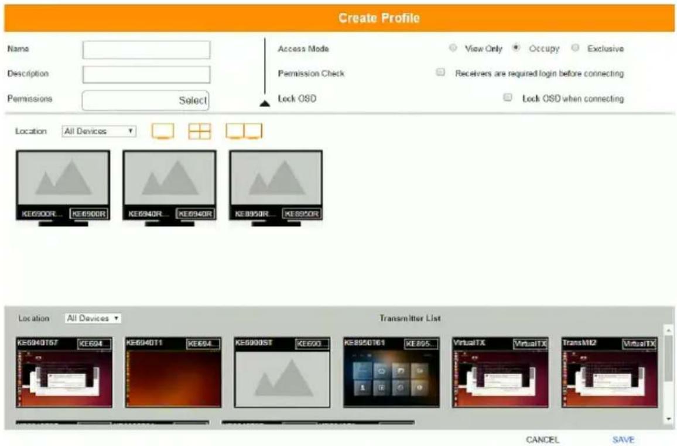Pick the KE6940T1 transmitter thumbnail

pyautogui.click(x=173, y=373)
